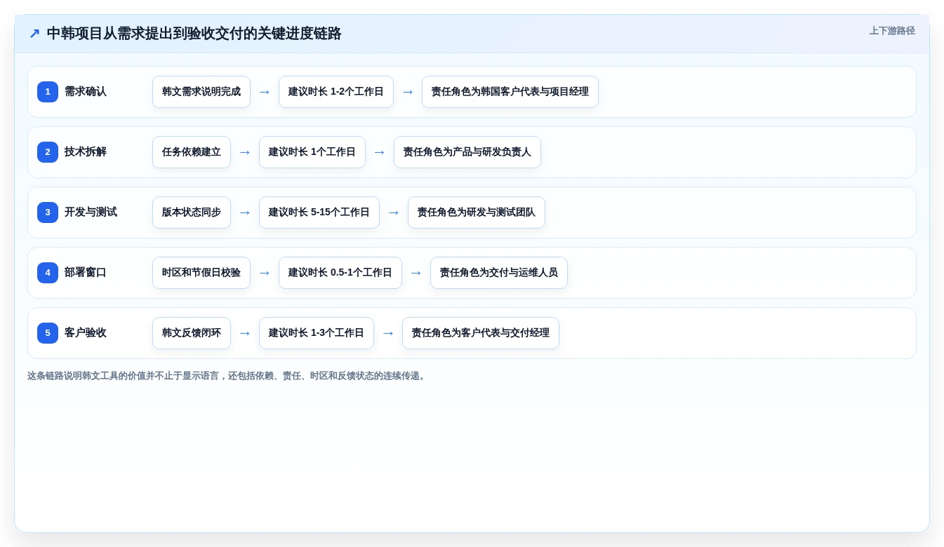Image resolution: width=944 pixels, height=547 pixels.
Task: Select step badge 2 for 技术拆解
Action: pyautogui.click(x=48, y=152)
